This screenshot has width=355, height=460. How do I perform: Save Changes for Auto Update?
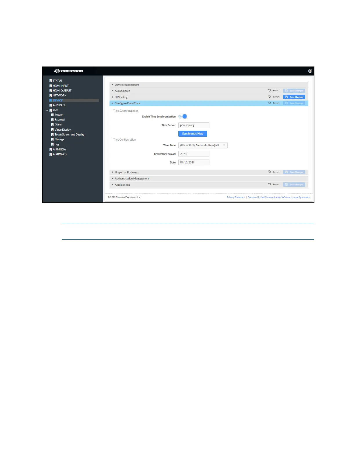294,91
